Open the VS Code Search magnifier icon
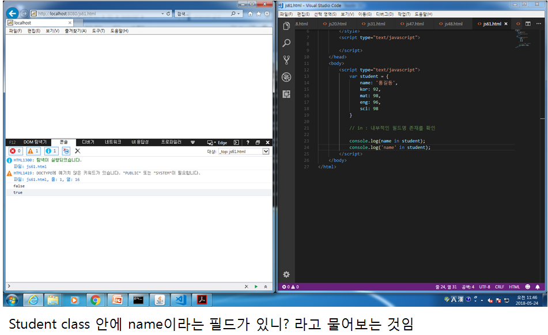Screen dimensions: 548x335 click(286, 43)
